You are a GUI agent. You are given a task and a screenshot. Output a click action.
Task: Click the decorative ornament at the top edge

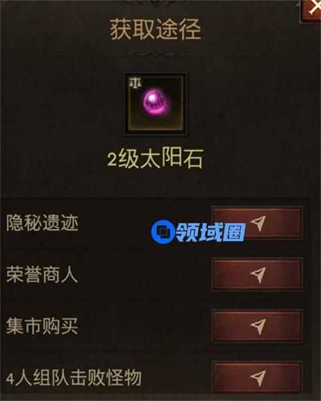pyautogui.click(x=155, y=2)
